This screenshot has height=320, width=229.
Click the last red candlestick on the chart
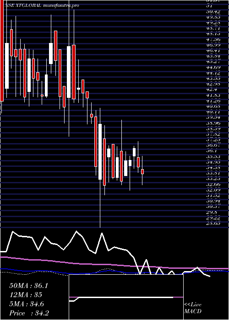(x=142, y=171)
